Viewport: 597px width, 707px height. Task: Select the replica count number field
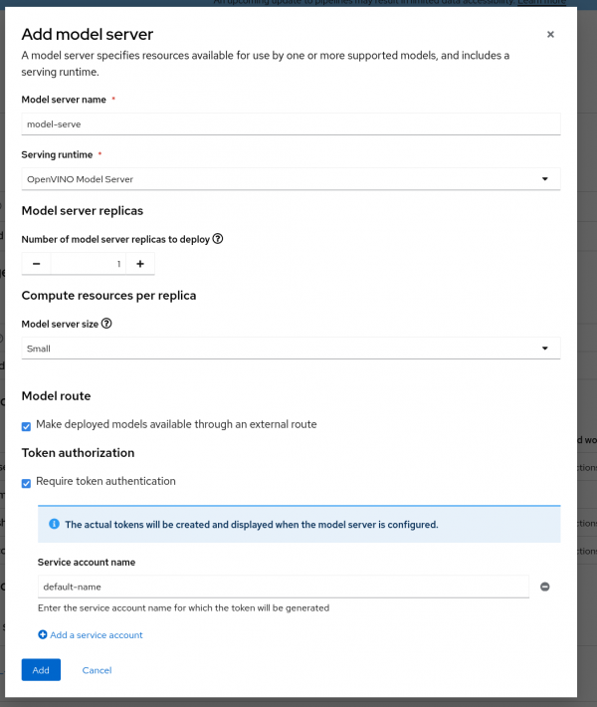(x=89, y=264)
